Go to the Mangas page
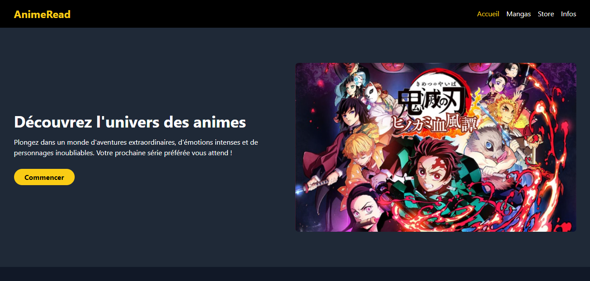Image resolution: width=590 pixels, height=281 pixels. point(518,14)
